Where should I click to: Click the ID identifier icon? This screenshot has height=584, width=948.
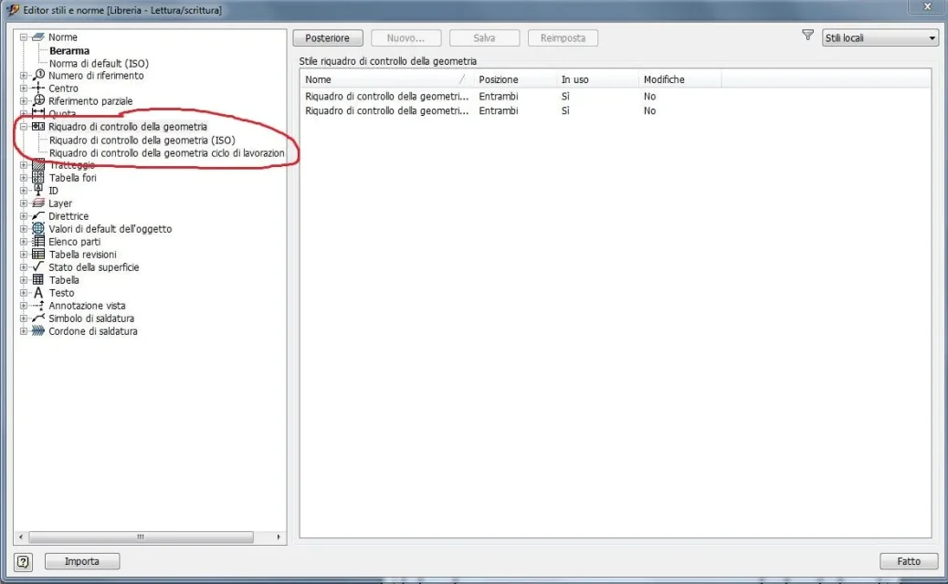(x=38, y=190)
